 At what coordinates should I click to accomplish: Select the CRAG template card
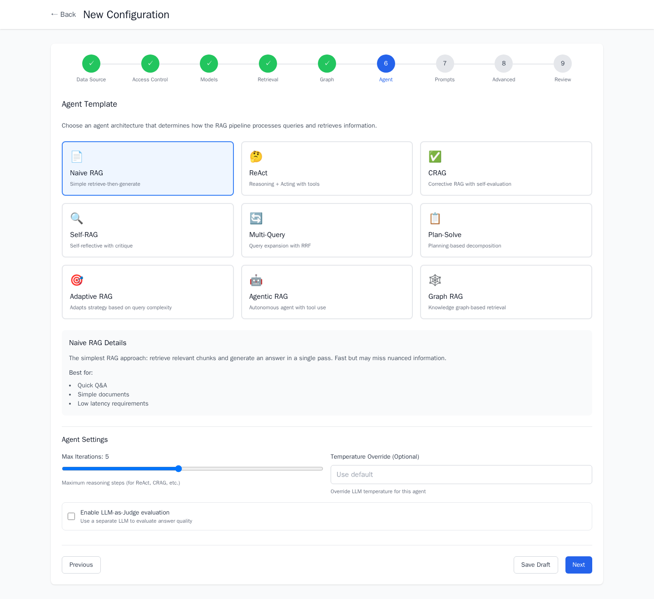tap(506, 168)
